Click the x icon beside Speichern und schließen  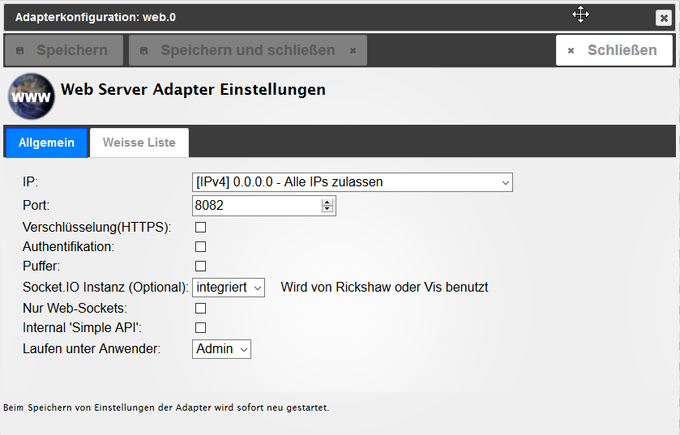click(x=353, y=50)
